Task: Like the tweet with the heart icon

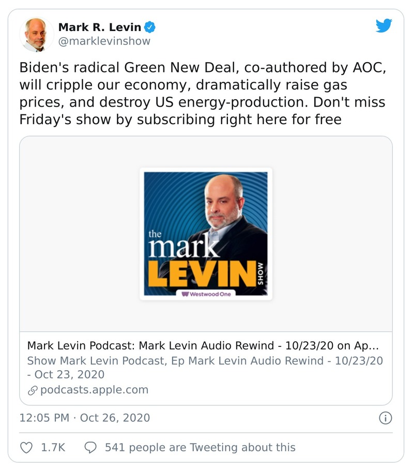Action: (26, 447)
